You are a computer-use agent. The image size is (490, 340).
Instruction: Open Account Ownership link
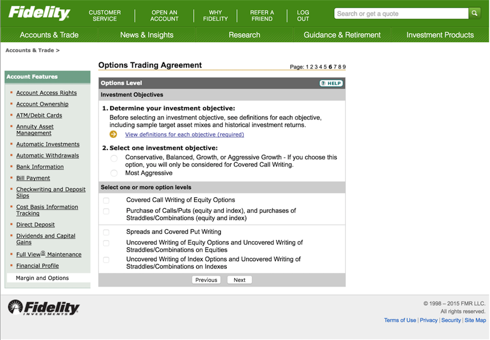click(42, 104)
